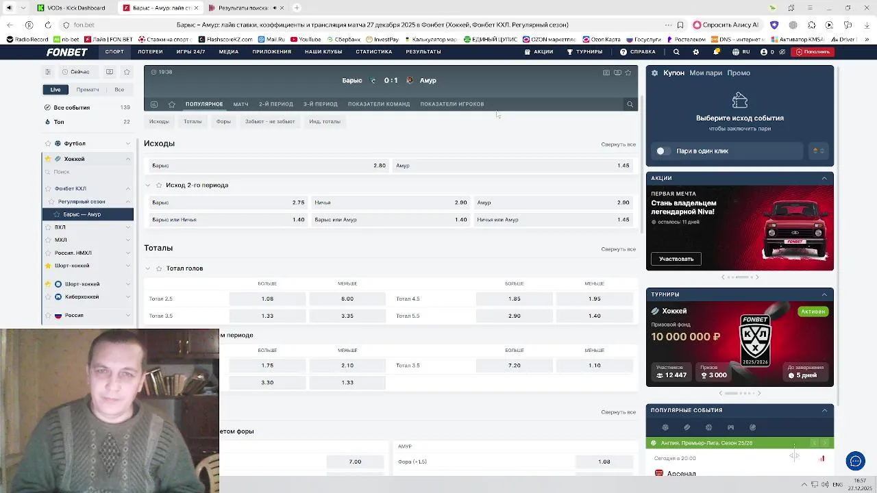Bet on Барыс win at 2.80
The height and width of the screenshot is (493, 877).
[269, 166]
